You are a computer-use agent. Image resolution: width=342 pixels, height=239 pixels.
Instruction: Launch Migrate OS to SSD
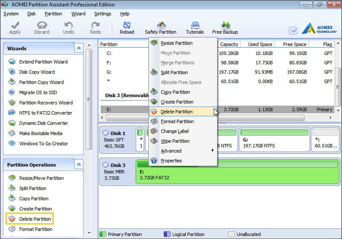(33, 92)
